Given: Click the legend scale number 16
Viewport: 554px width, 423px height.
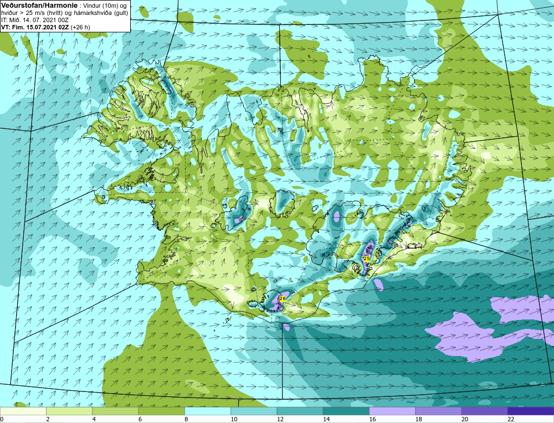Looking at the screenshot, I should tap(372, 419).
